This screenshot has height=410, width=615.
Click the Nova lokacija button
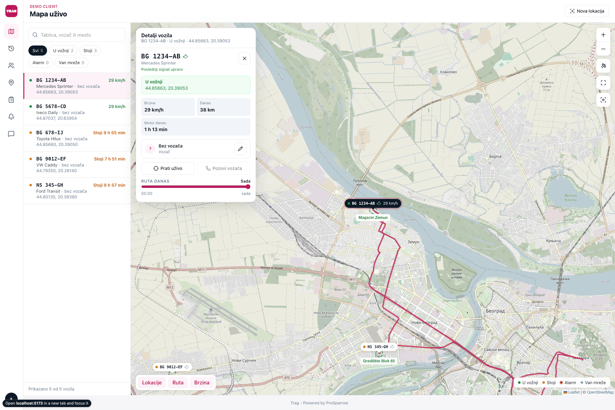click(x=587, y=11)
